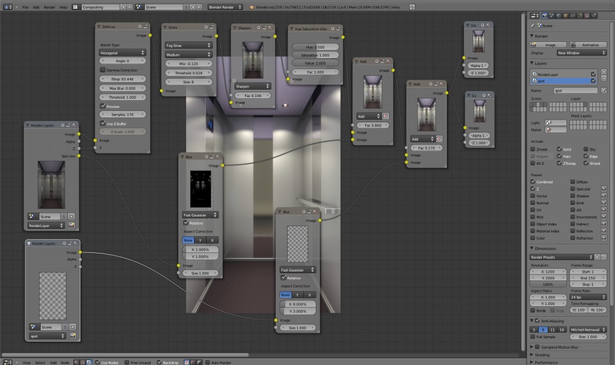The width and height of the screenshot is (615, 365).
Task: Click the Image render button
Action: [x=548, y=44]
